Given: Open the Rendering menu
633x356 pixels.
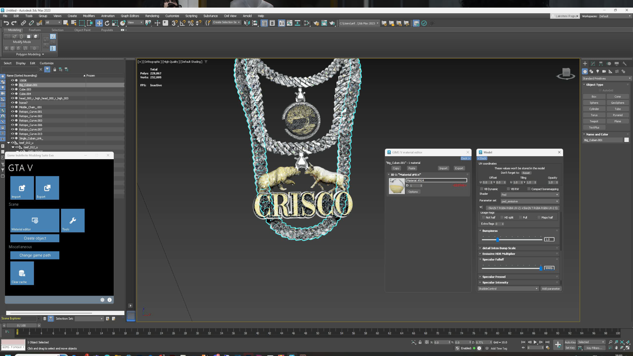Looking at the screenshot, I should tap(152, 16).
